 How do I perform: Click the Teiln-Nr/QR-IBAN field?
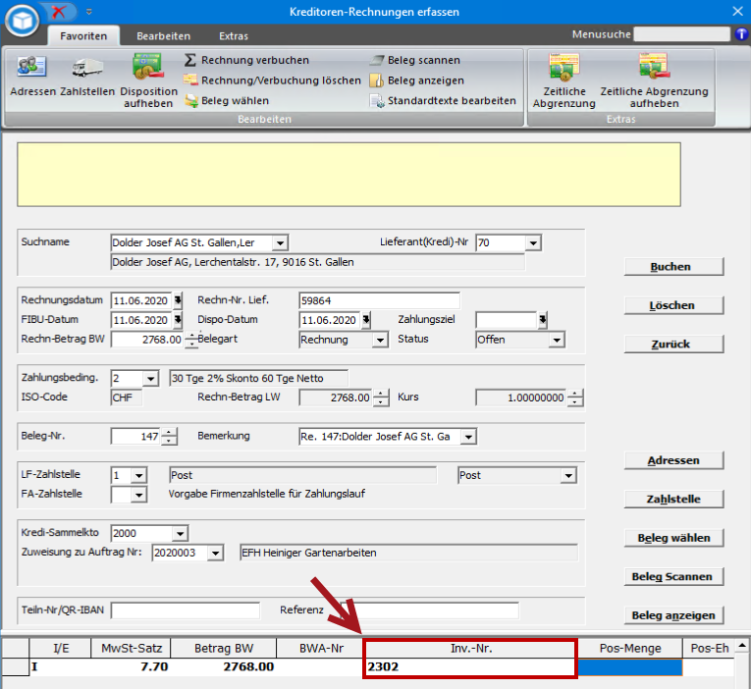186,610
